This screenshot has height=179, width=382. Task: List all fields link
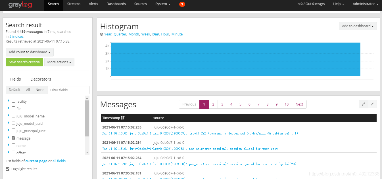point(59,161)
